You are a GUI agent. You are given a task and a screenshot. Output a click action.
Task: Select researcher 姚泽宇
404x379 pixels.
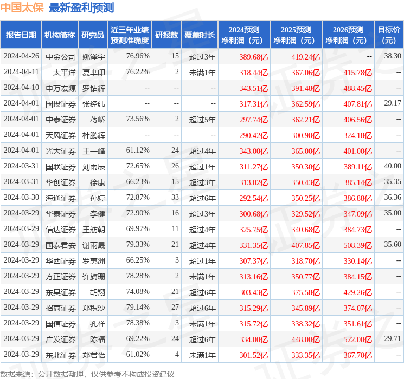pyautogui.click(x=93, y=57)
